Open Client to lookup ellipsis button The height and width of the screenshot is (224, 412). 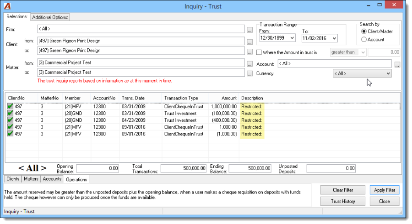pyautogui.click(x=249, y=52)
